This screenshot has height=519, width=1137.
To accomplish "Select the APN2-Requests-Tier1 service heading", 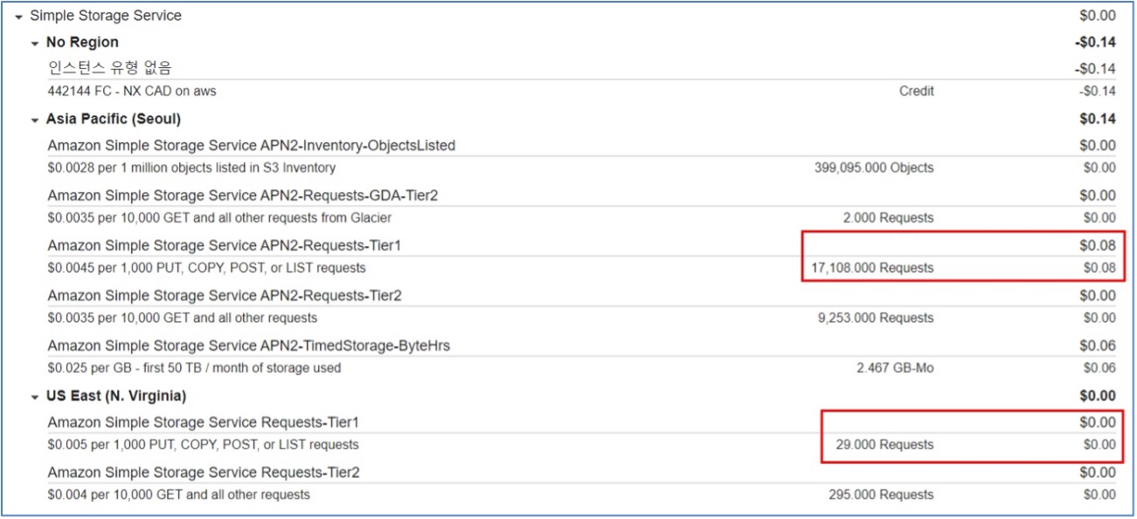I will (225, 246).
